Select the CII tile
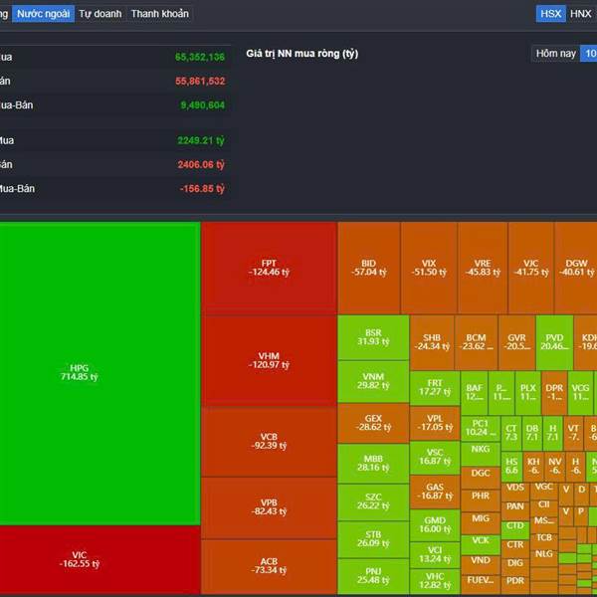The width and height of the screenshot is (597, 597). pyautogui.click(x=543, y=507)
